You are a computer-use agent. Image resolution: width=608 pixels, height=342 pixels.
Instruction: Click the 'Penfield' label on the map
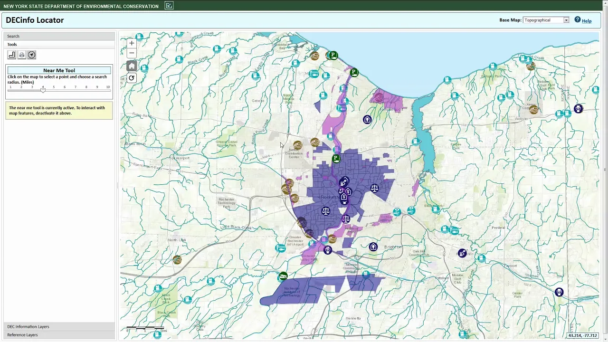498,228
